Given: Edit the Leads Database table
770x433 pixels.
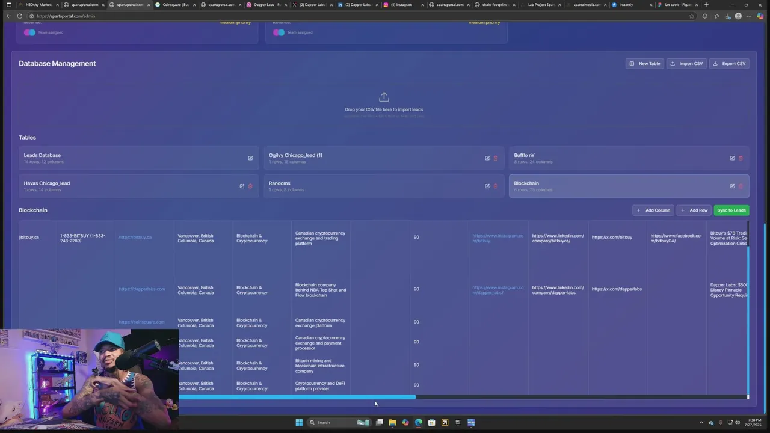Looking at the screenshot, I should (250, 158).
